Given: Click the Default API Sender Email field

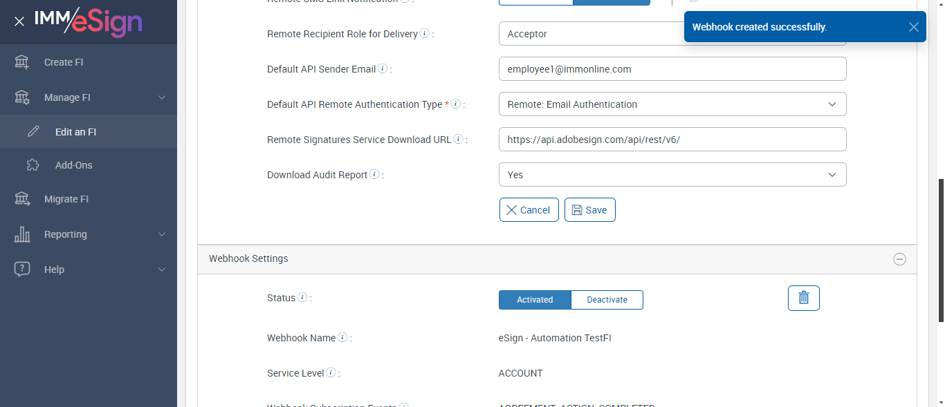Looking at the screenshot, I should point(672,69).
